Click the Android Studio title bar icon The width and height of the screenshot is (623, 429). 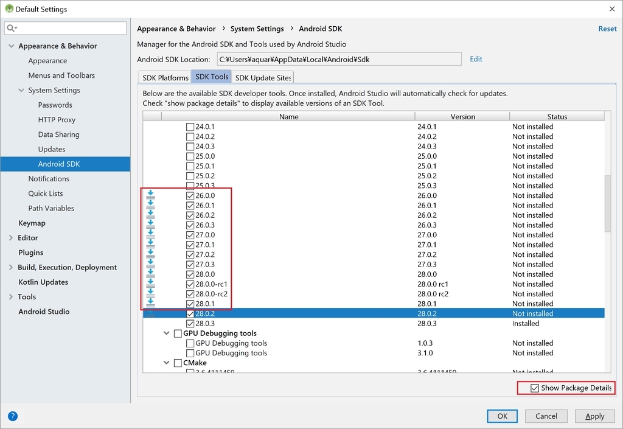[9, 9]
